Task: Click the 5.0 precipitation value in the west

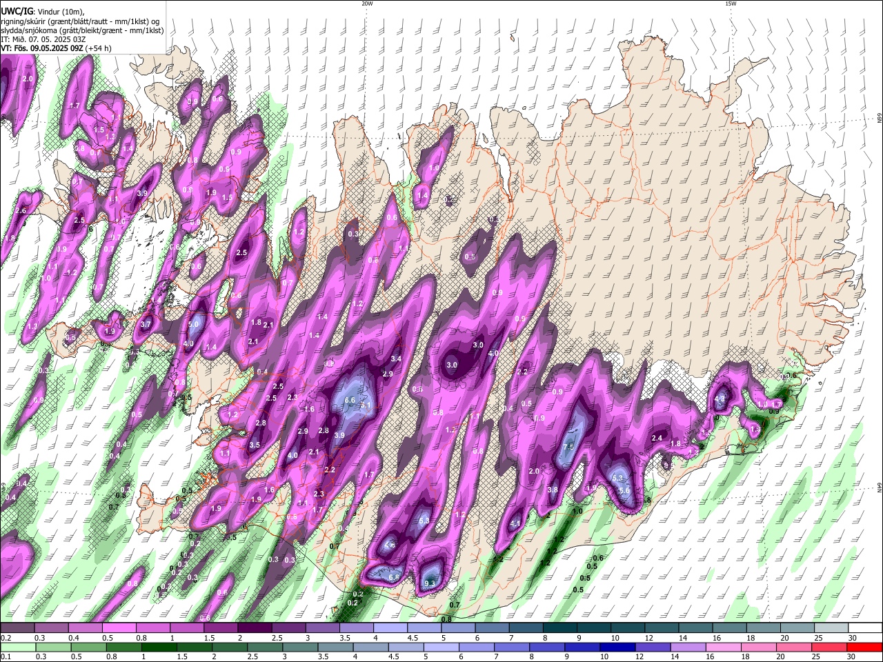Action: coord(193,324)
